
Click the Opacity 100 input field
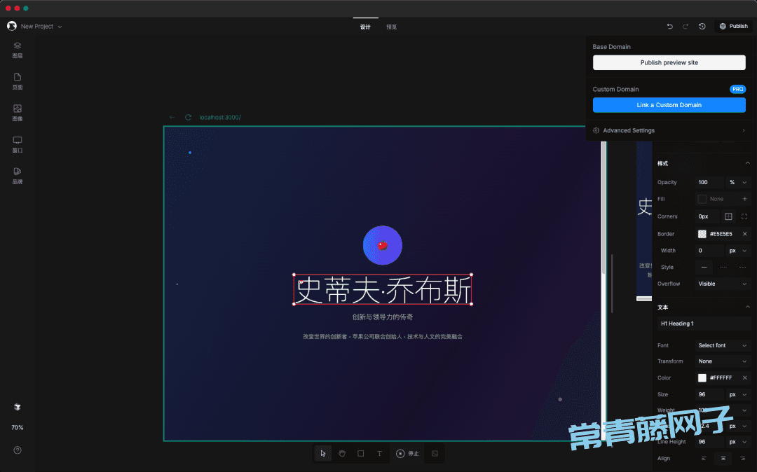tap(709, 182)
